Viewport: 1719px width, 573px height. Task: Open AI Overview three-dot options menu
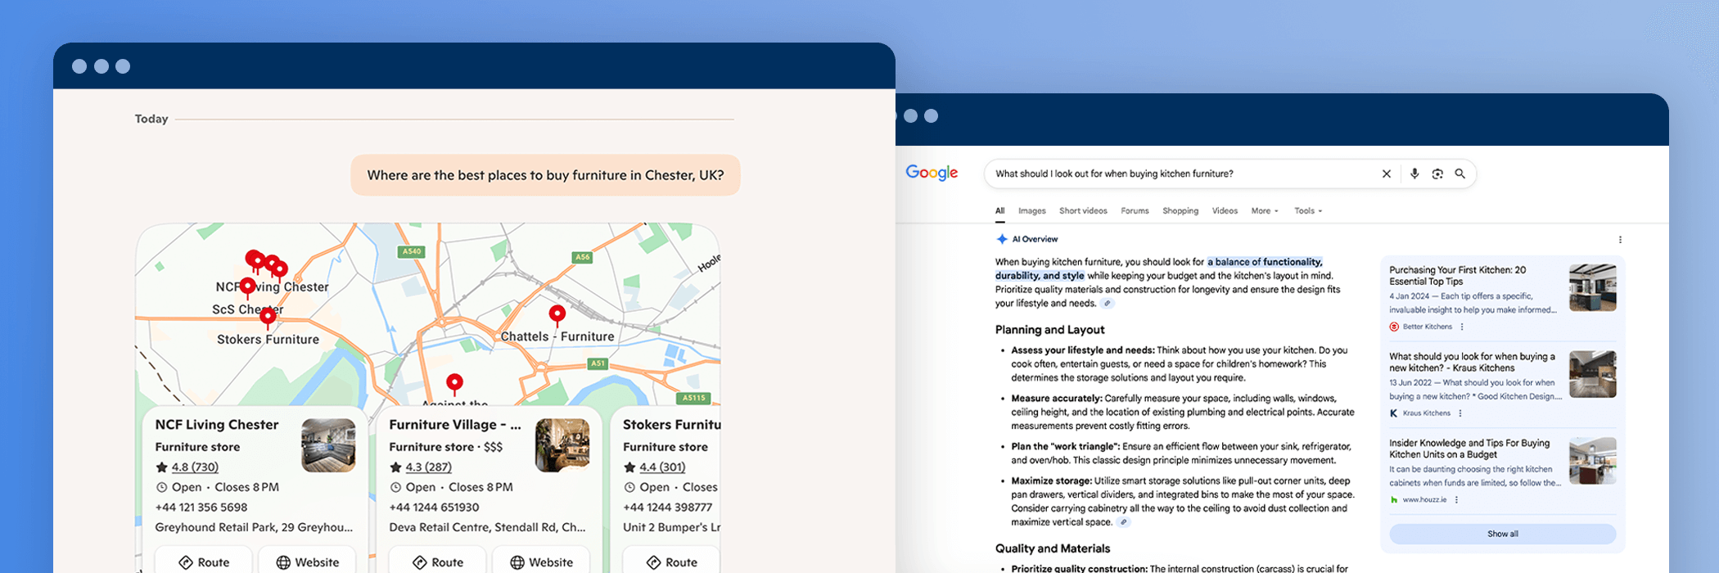pyautogui.click(x=1620, y=240)
